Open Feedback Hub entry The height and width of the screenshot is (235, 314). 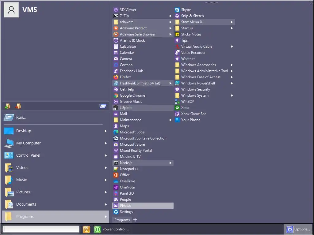143,71
